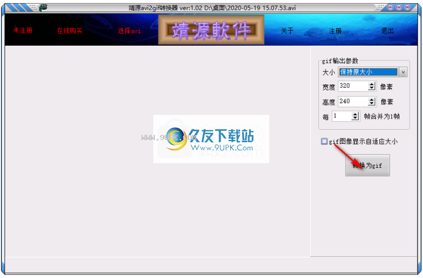Click the 未注册 status label
Image resolution: width=423 pixels, height=278 pixels.
point(23,30)
